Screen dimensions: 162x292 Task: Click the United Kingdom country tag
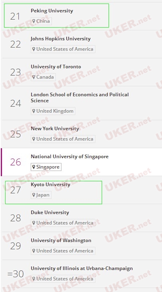click(x=53, y=111)
